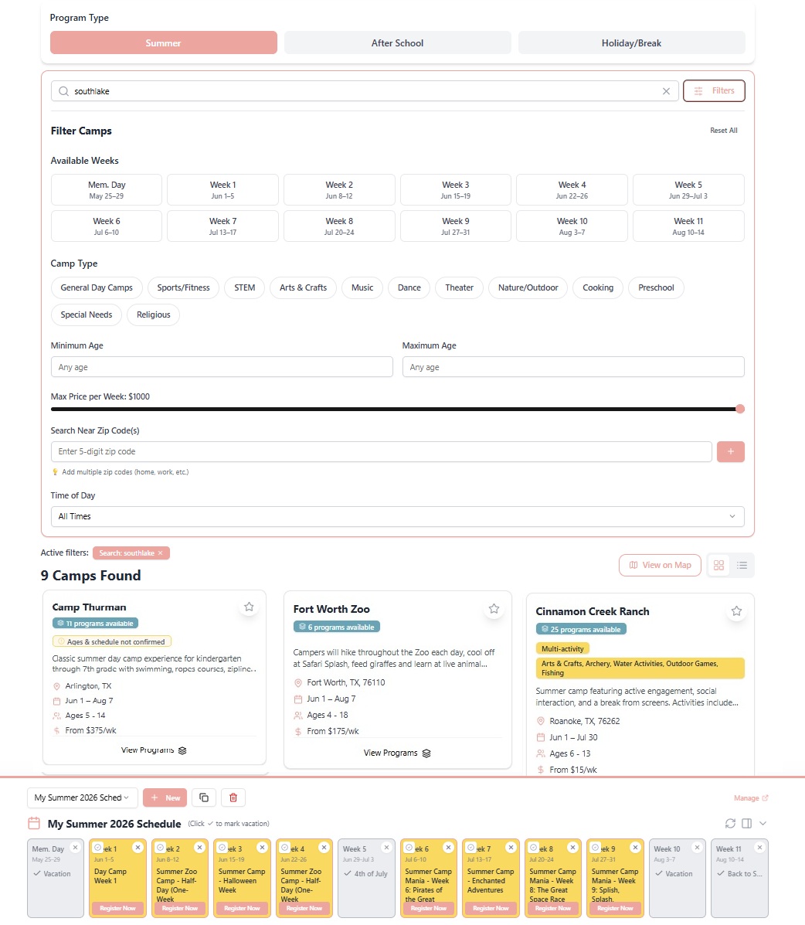
Task: Star Cinnamon Creek Ranch as favorite
Action: point(736,610)
